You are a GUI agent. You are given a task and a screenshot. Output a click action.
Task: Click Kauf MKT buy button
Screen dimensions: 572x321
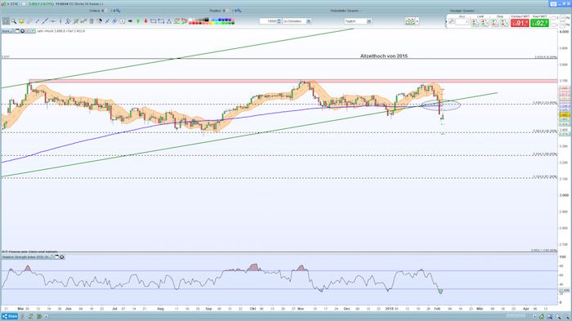[539, 23]
